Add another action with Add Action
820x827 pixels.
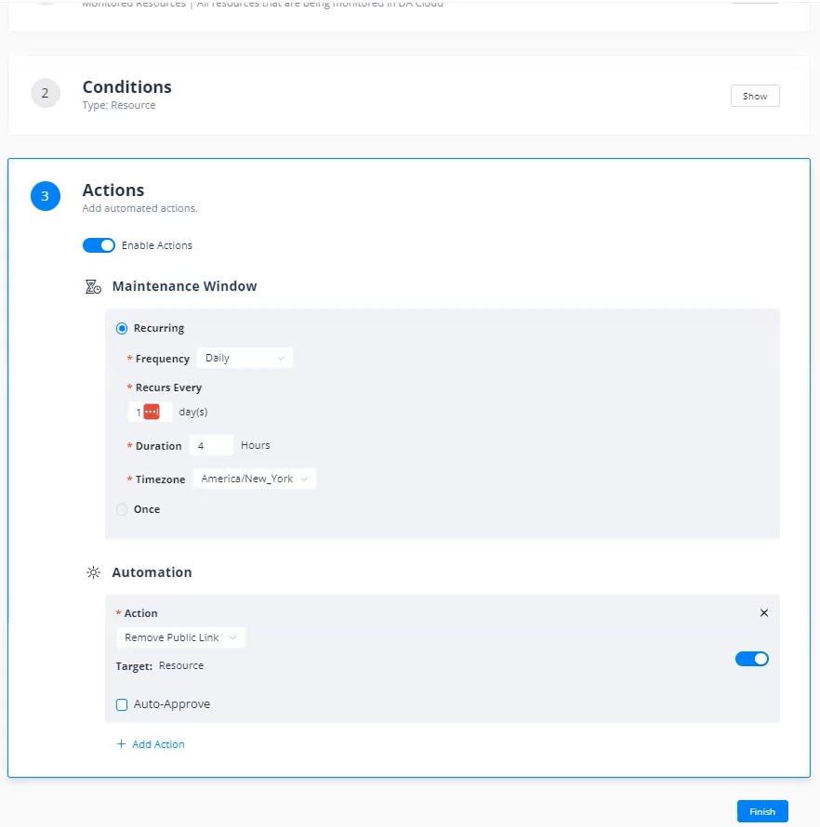(x=150, y=743)
